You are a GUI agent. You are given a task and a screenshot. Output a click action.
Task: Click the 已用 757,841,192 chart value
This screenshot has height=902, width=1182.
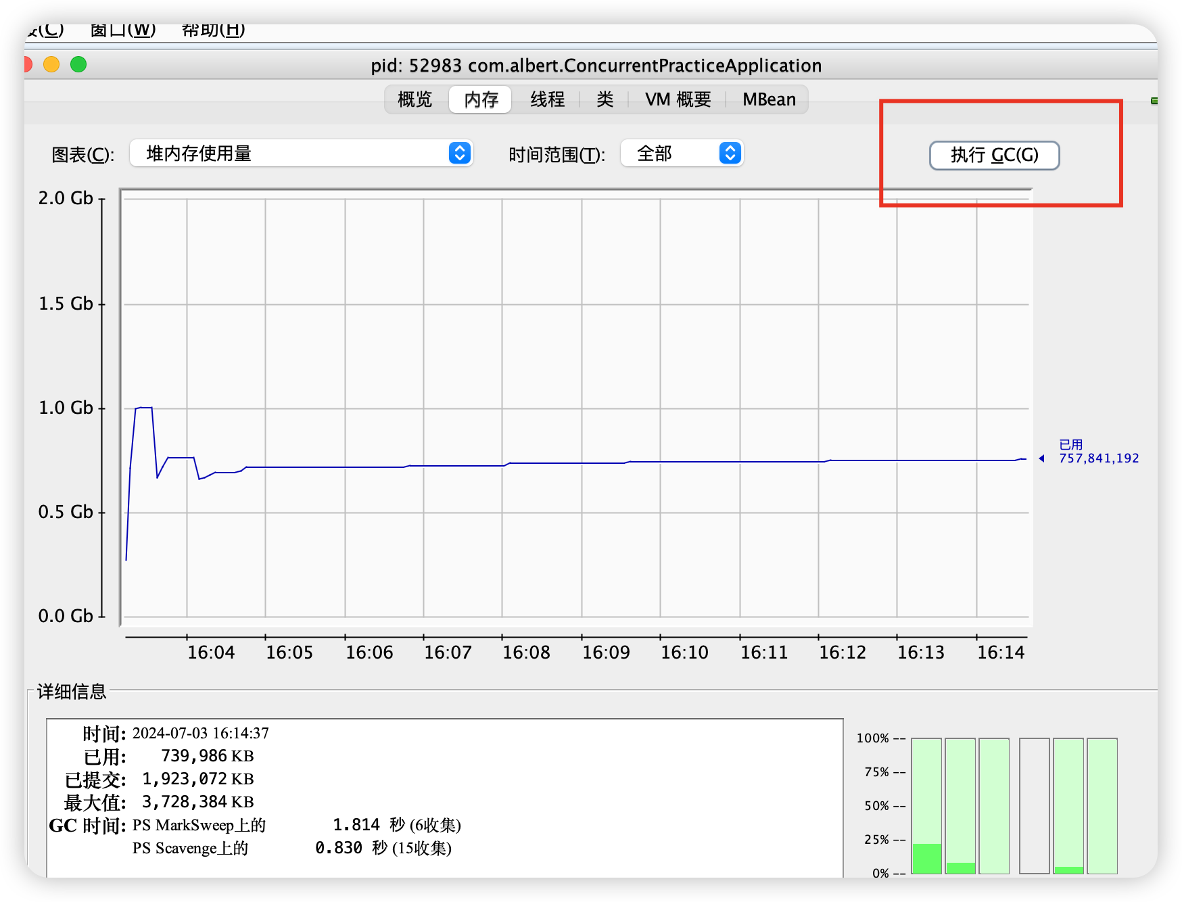click(x=1099, y=452)
